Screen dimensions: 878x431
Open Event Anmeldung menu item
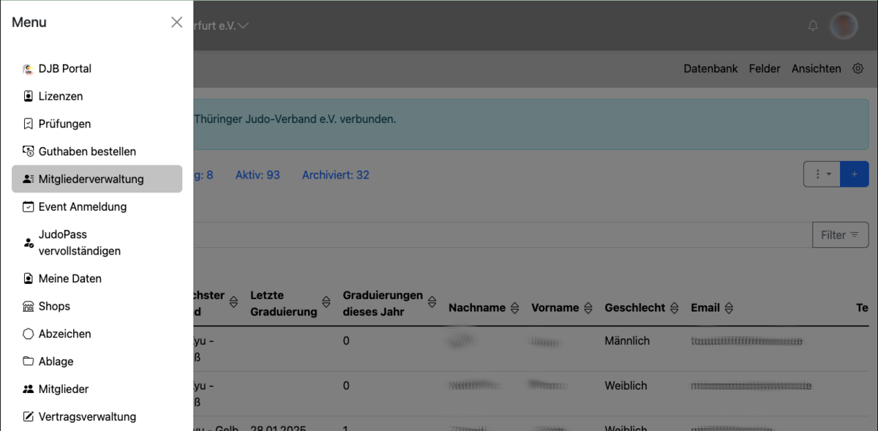82,207
